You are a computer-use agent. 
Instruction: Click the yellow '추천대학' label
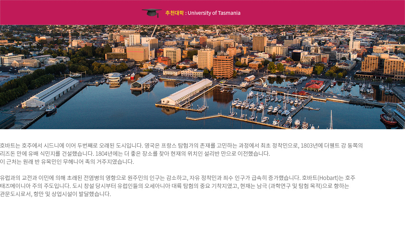[174, 13]
